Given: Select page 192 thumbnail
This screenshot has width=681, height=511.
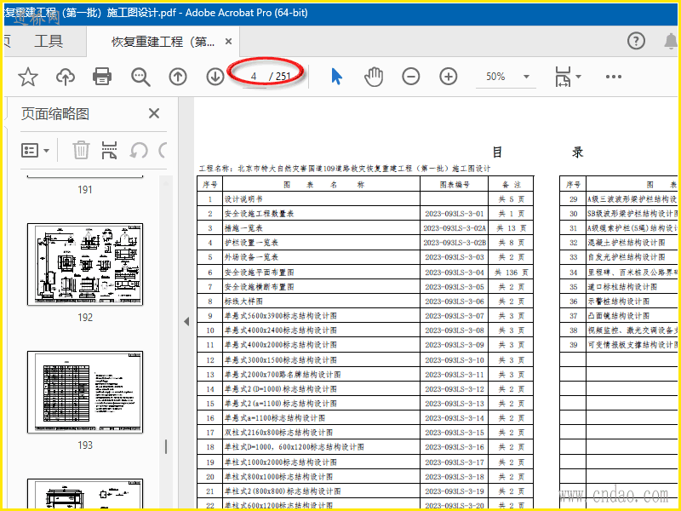Looking at the screenshot, I should pos(85,264).
